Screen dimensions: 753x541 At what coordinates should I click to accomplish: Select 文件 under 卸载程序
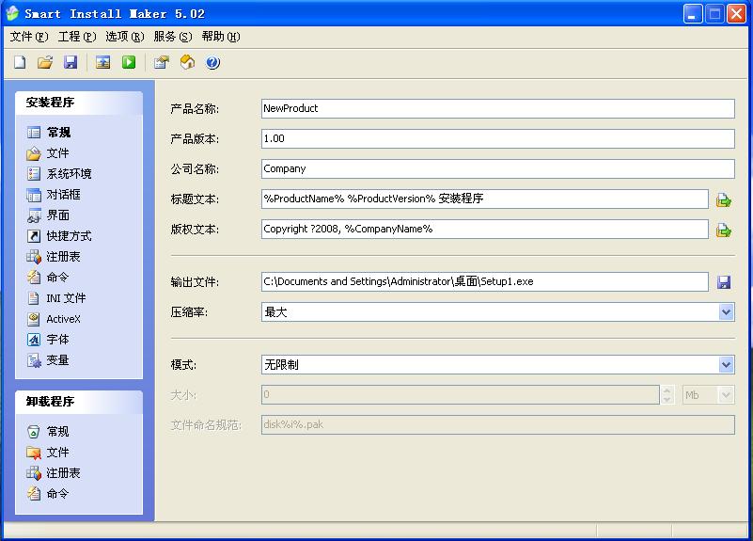point(48,453)
